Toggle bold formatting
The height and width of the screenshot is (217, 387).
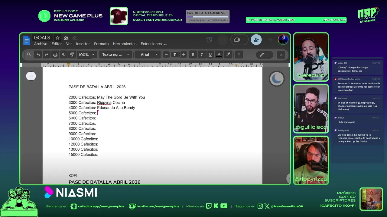193,55
